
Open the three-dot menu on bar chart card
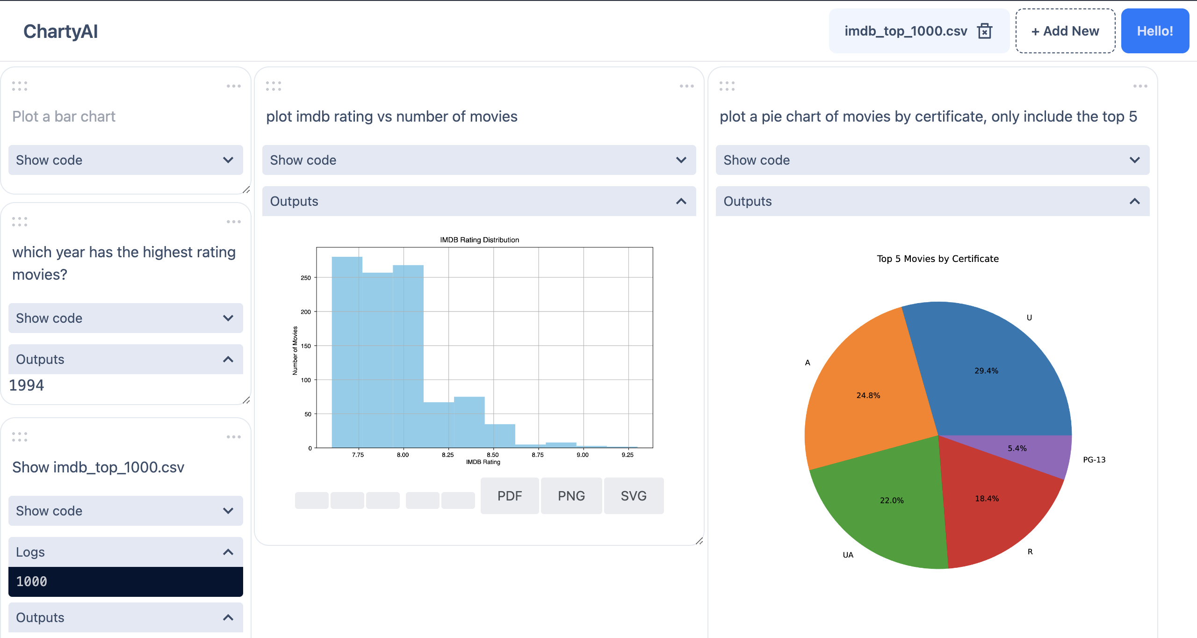tap(233, 86)
